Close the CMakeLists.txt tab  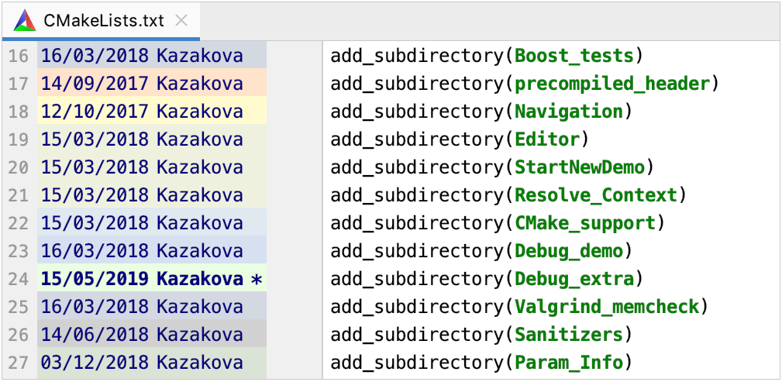click(x=182, y=21)
